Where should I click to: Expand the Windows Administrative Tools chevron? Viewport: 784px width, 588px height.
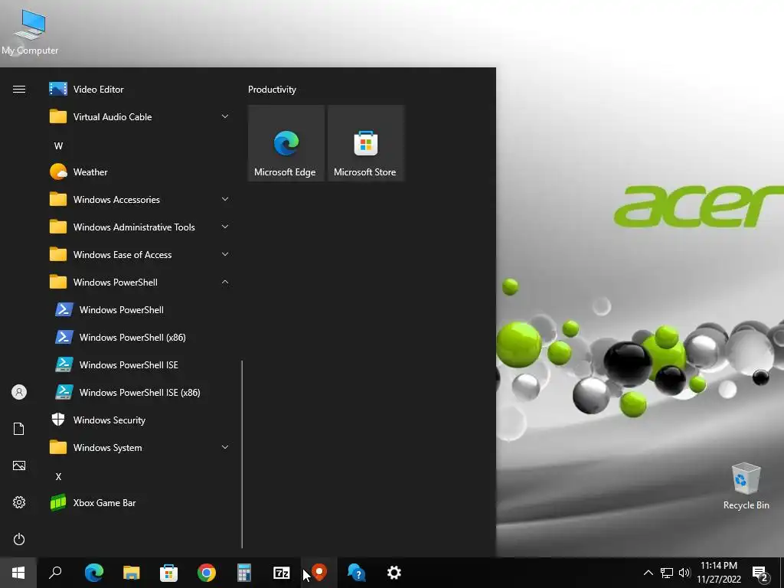point(225,227)
